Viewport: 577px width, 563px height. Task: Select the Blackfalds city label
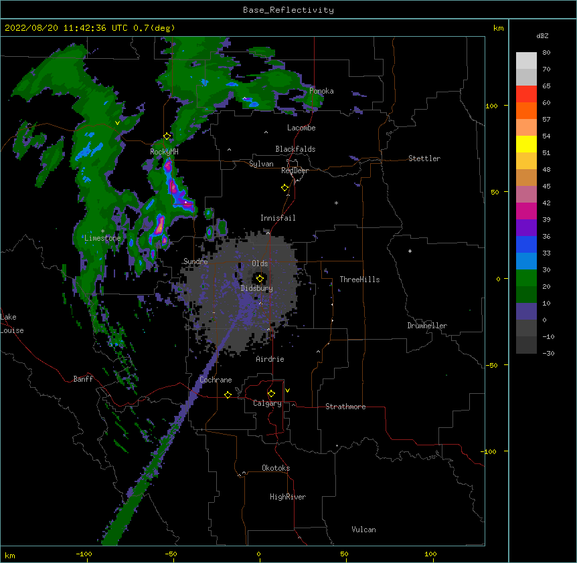(295, 149)
